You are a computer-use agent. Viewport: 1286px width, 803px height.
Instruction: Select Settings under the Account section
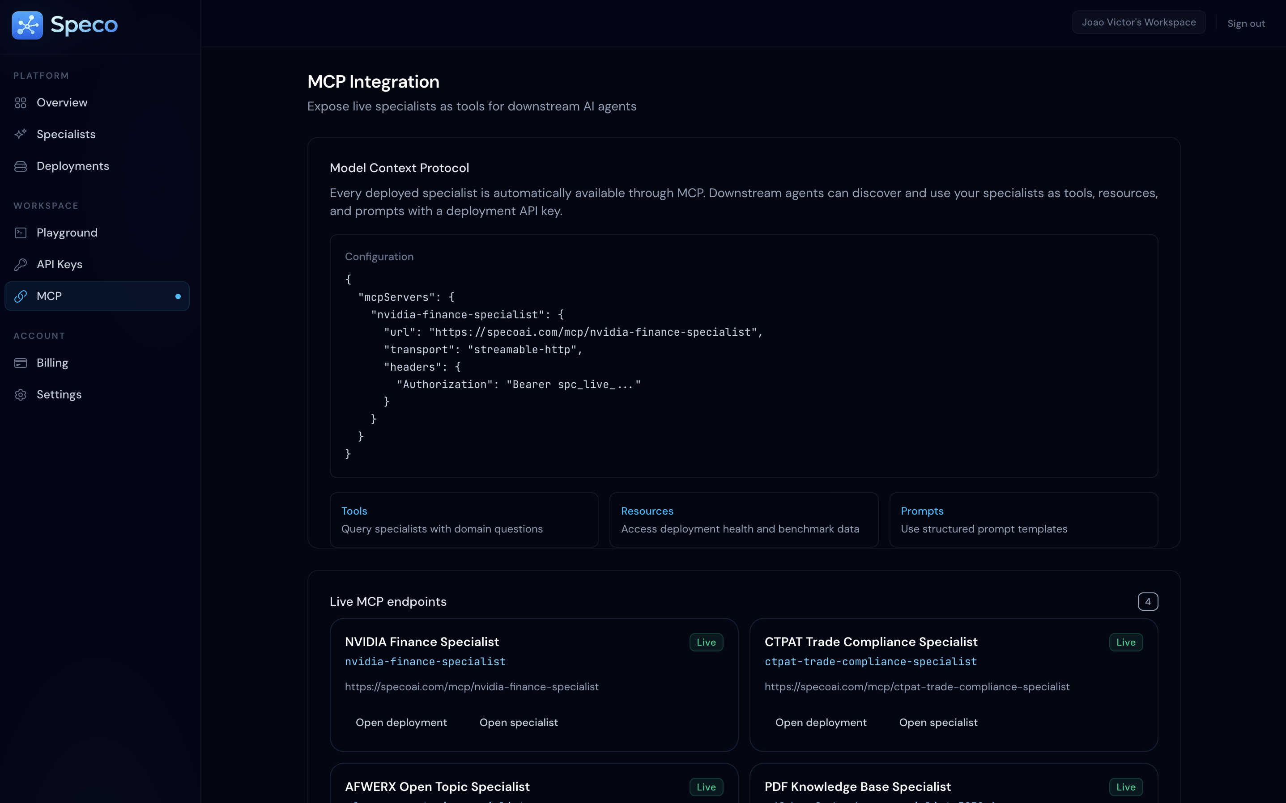59,394
